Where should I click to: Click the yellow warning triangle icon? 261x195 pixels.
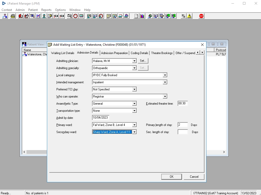[189, 16]
